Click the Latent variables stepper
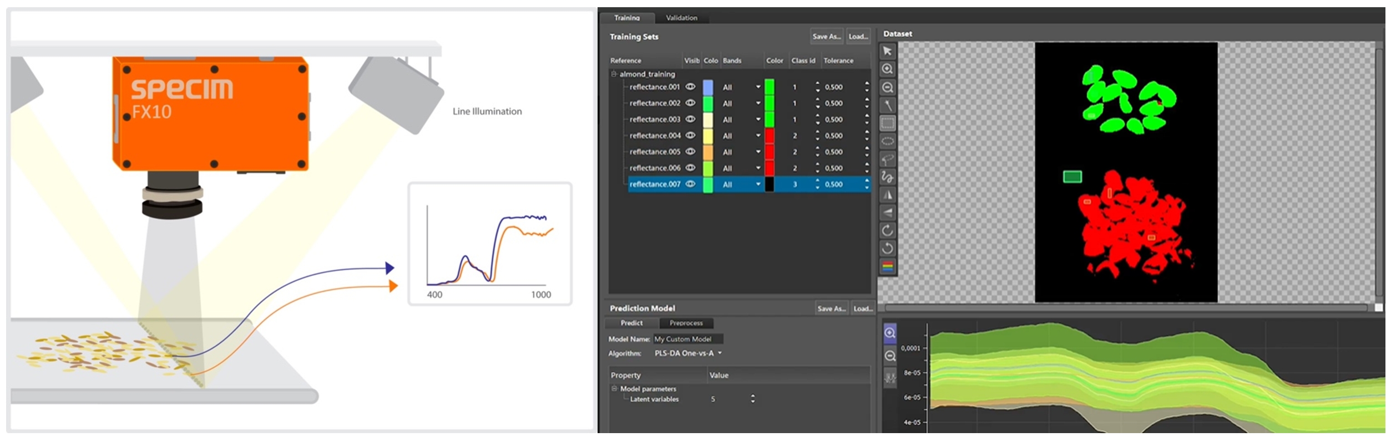Screen dimensions: 1391x437 752,399
